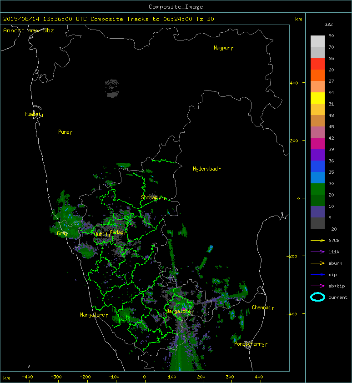
Task: Click the 'current' legend label
Action: click(338, 297)
